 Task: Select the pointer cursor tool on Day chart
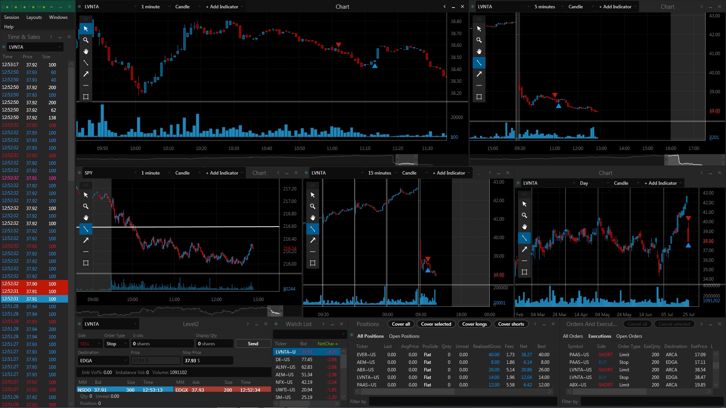524,204
